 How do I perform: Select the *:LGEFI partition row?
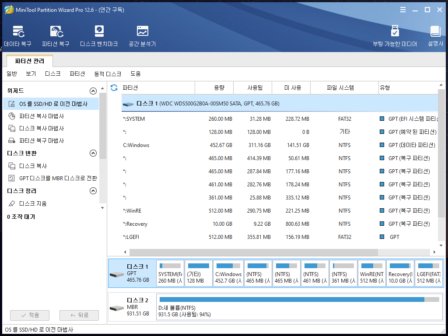[x=280, y=237]
